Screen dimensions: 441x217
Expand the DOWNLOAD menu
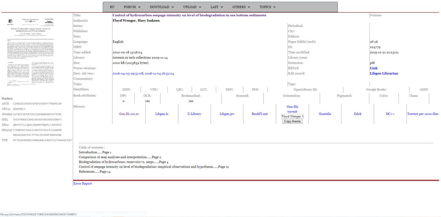tap(162, 7)
